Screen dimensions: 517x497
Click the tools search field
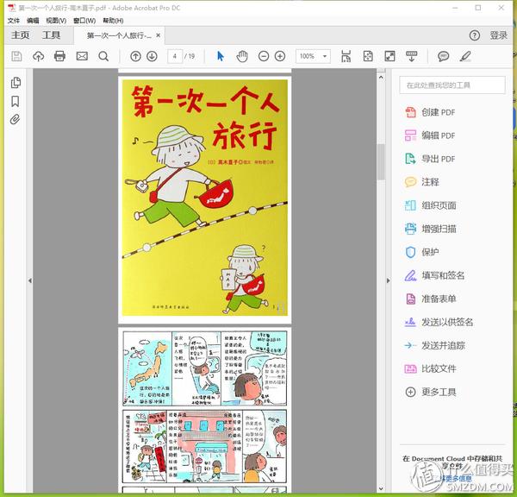tap(452, 85)
